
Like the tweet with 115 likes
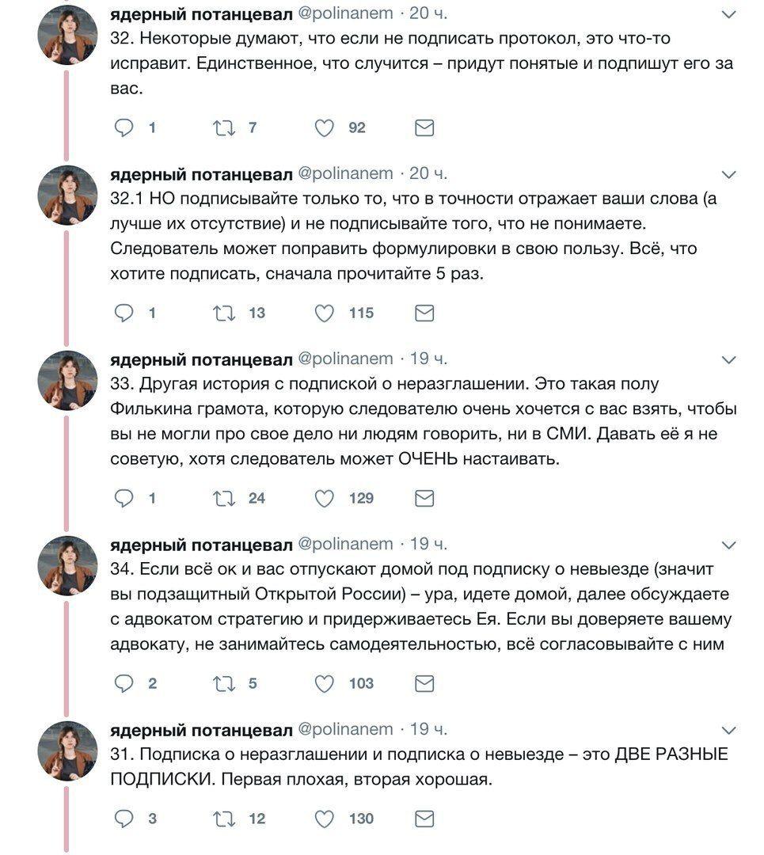tap(324, 313)
